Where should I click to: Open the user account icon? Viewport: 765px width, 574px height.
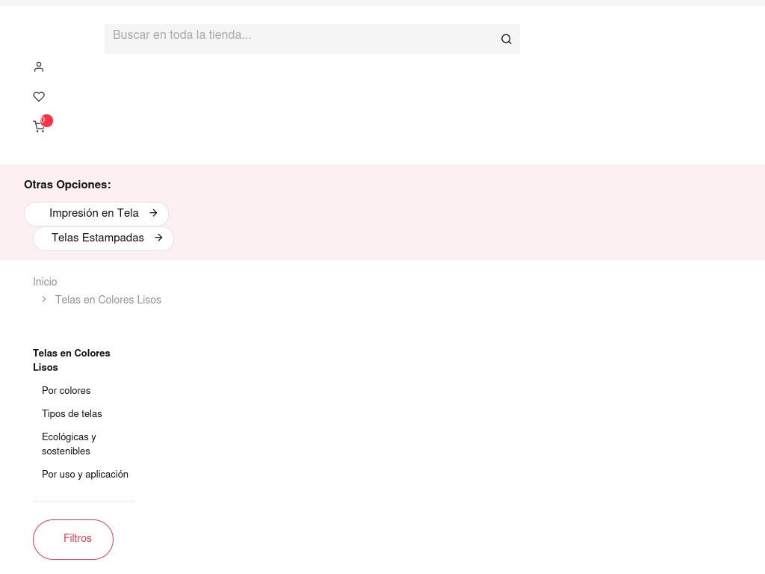(39, 67)
